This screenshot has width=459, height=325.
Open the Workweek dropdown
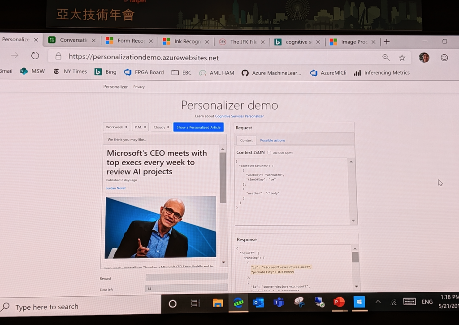tap(117, 127)
